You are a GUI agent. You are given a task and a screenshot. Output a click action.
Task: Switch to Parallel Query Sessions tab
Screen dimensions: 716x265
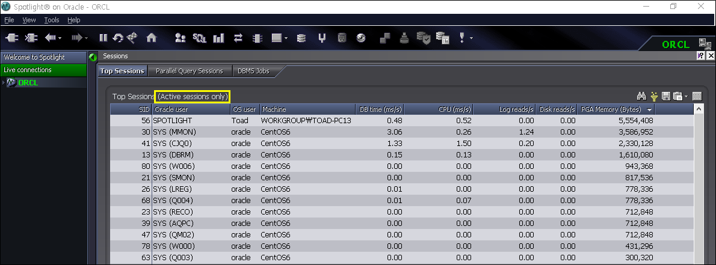[x=189, y=71]
